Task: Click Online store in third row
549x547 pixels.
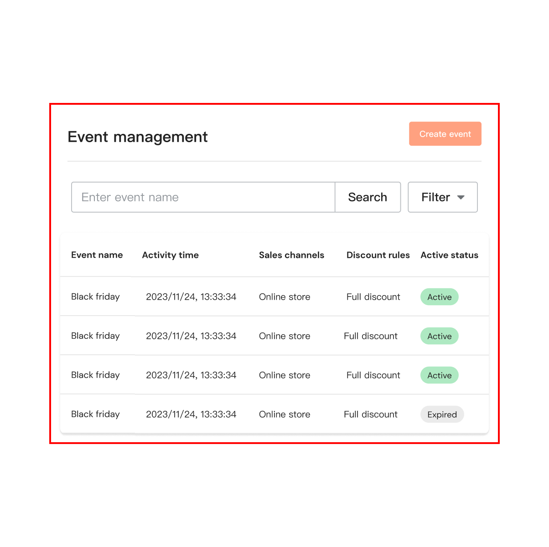Action: coord(285,375)
